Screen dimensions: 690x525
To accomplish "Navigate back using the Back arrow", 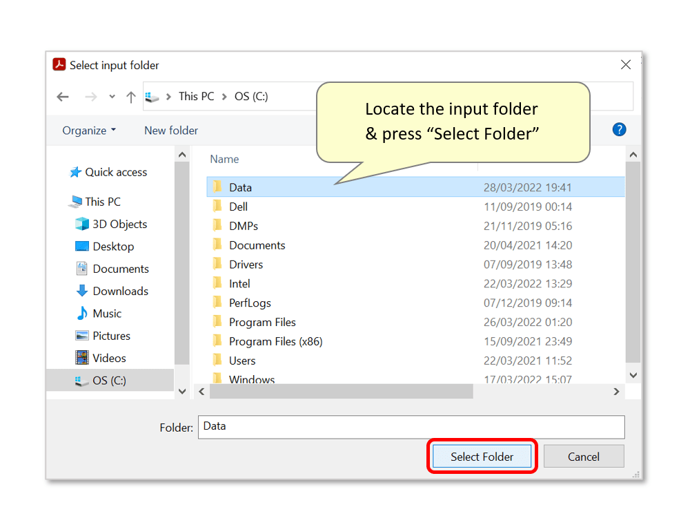I will (x=62, y=97).
